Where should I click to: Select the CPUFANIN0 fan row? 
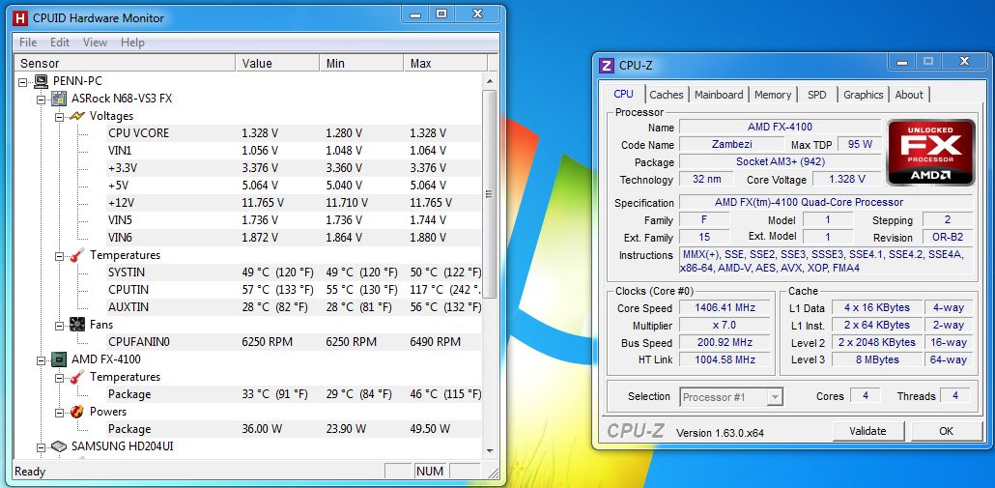click(295, 342)
